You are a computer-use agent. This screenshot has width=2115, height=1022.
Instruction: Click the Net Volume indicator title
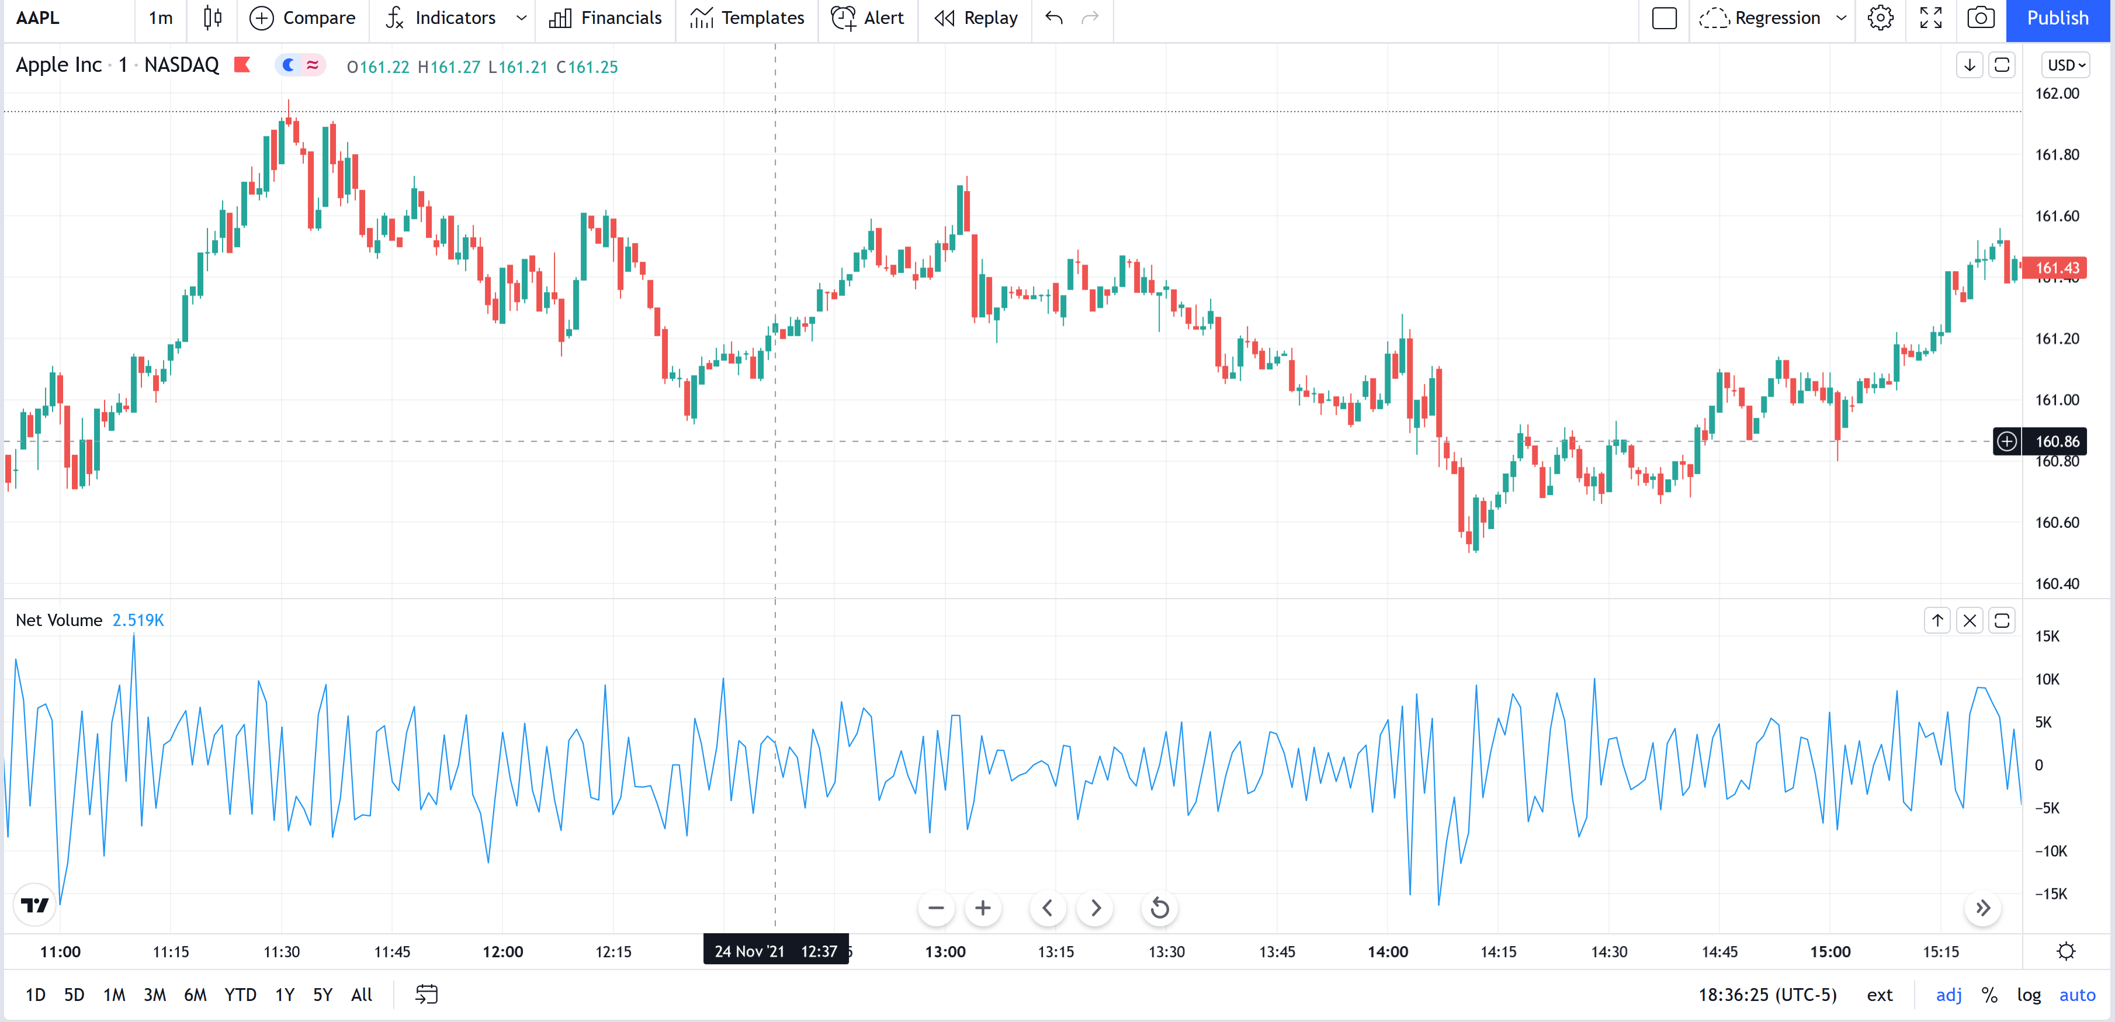coord(59,621)
